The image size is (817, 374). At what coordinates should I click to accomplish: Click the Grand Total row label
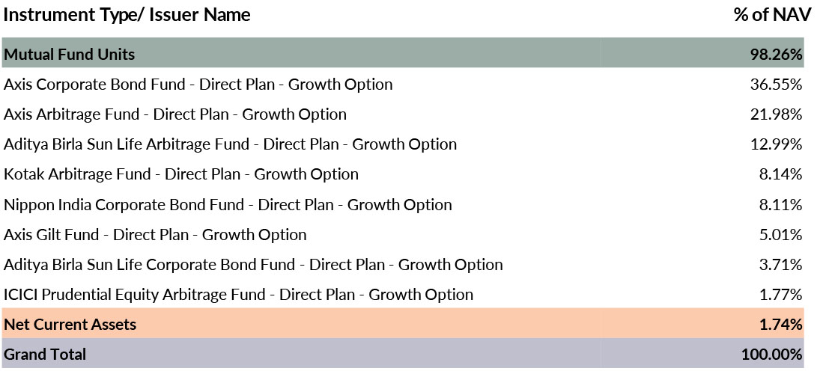[45, 355]
